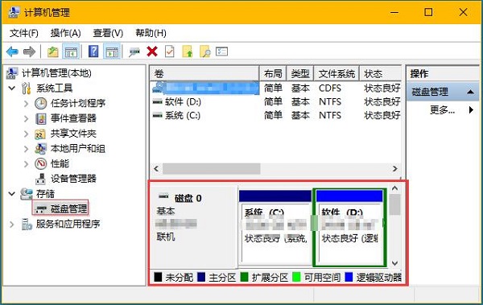Click the disk view scroll up arrow
Screen dimensions: 483x305
click(x=395, y=188)
